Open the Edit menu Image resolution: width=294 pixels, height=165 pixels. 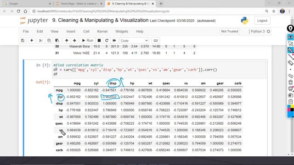click(40, 32)
